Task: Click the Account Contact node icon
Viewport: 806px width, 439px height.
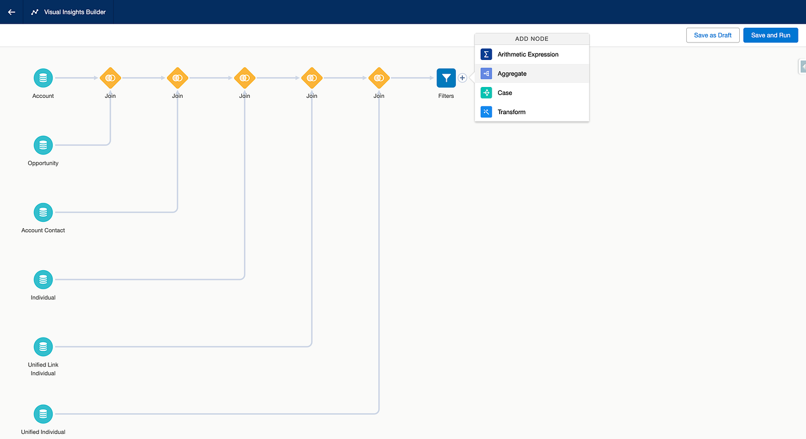Action: tap(43, 213)
